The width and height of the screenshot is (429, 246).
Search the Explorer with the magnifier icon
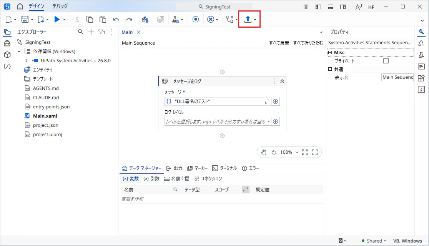pos(80,32)
